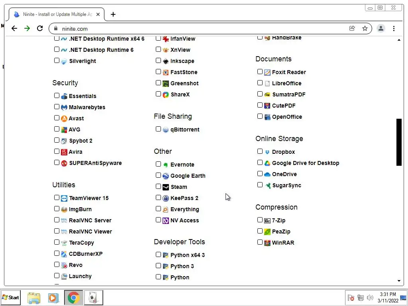
Task: Reload the Ninite page
Action: [x=40, y=28]
